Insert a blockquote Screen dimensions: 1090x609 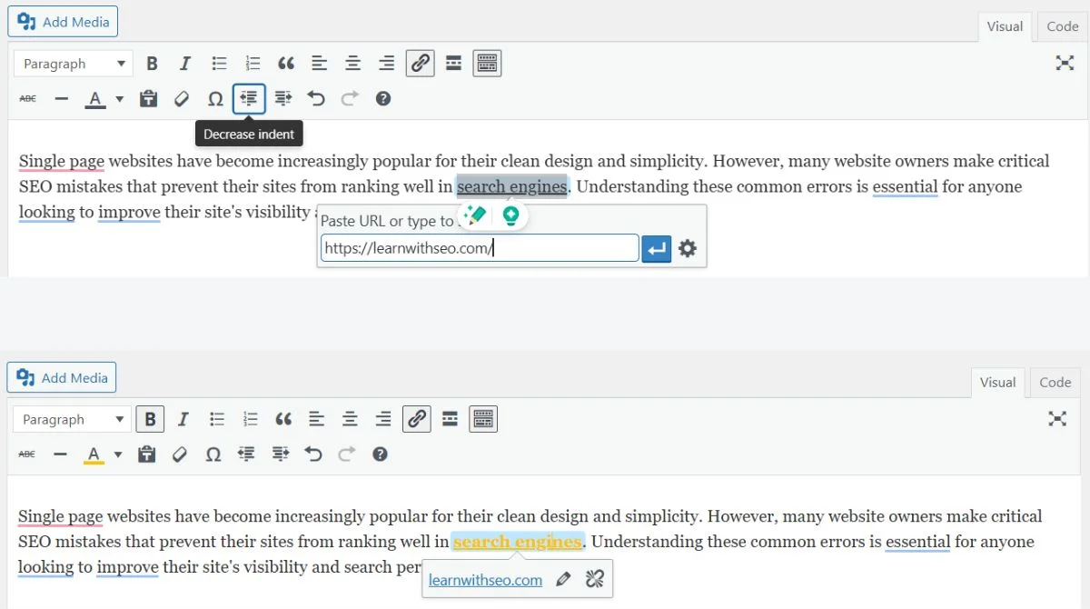tap(286, 63)
